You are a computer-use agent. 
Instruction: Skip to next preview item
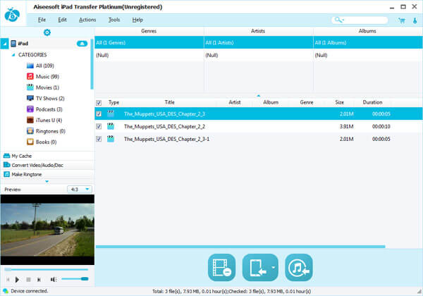click(39, 280)
